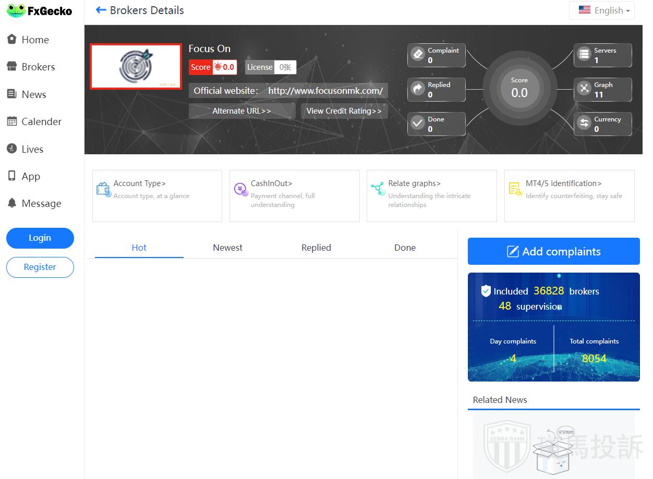Switch to the Replied tab
Viewport: 653px width, 479px height.
[x=316, y=248]
